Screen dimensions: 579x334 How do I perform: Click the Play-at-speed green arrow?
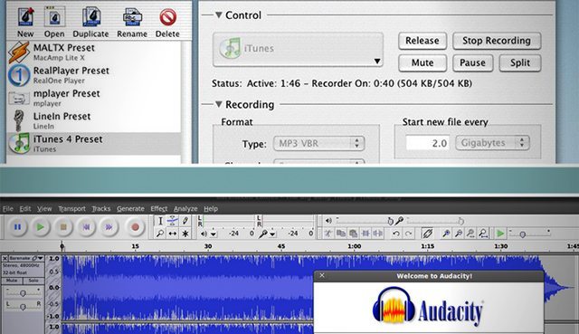pos(500,234)
